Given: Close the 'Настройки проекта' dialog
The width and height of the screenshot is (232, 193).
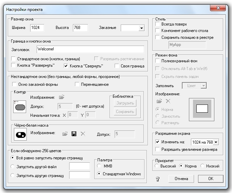Looking at the screenshot, I should point(218,8).
